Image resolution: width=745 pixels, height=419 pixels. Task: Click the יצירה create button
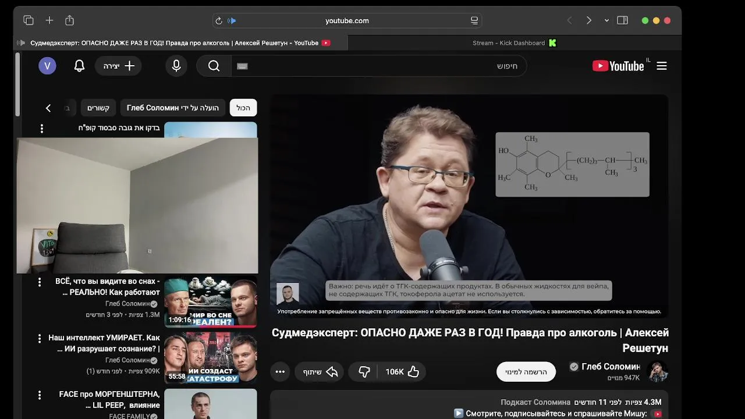119,66
